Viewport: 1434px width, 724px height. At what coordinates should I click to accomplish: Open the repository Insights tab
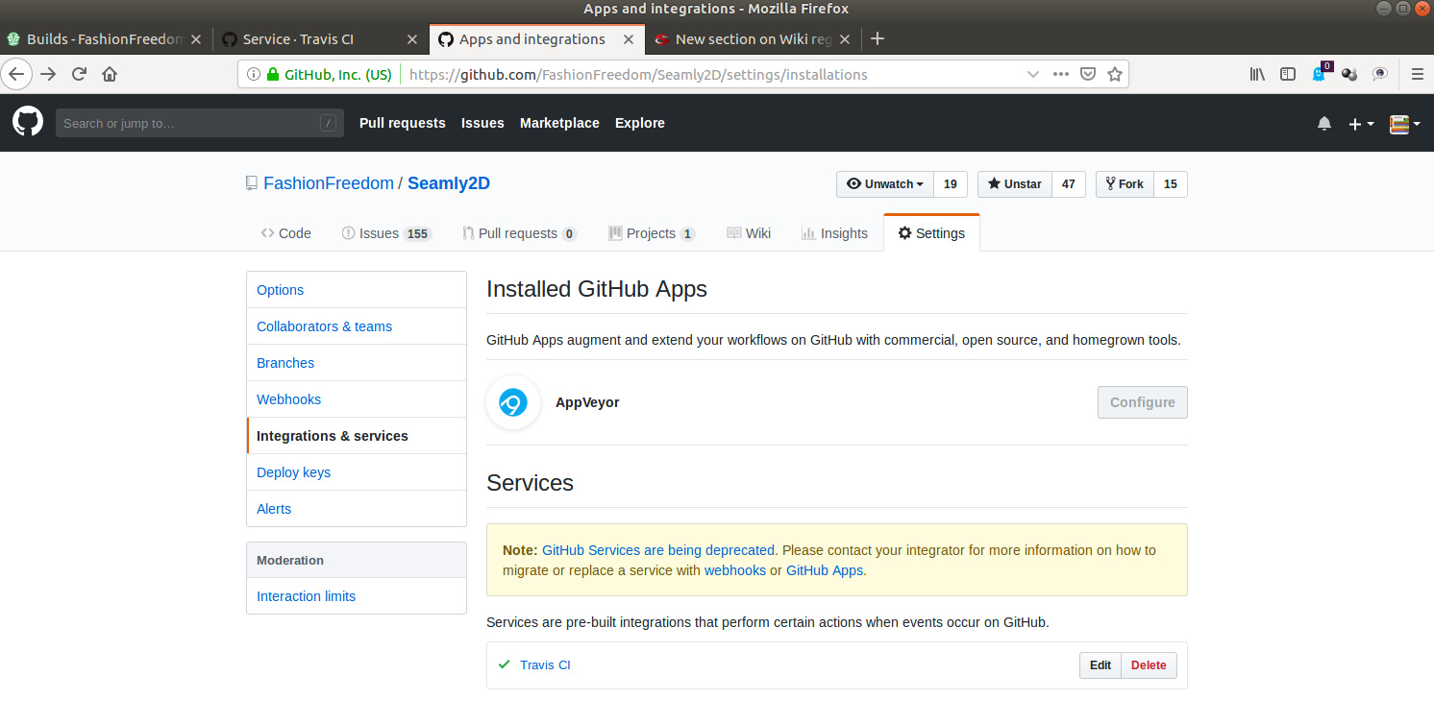coord(834,233)
